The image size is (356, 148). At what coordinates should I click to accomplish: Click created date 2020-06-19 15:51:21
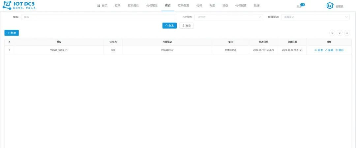(x=292, y=50)
